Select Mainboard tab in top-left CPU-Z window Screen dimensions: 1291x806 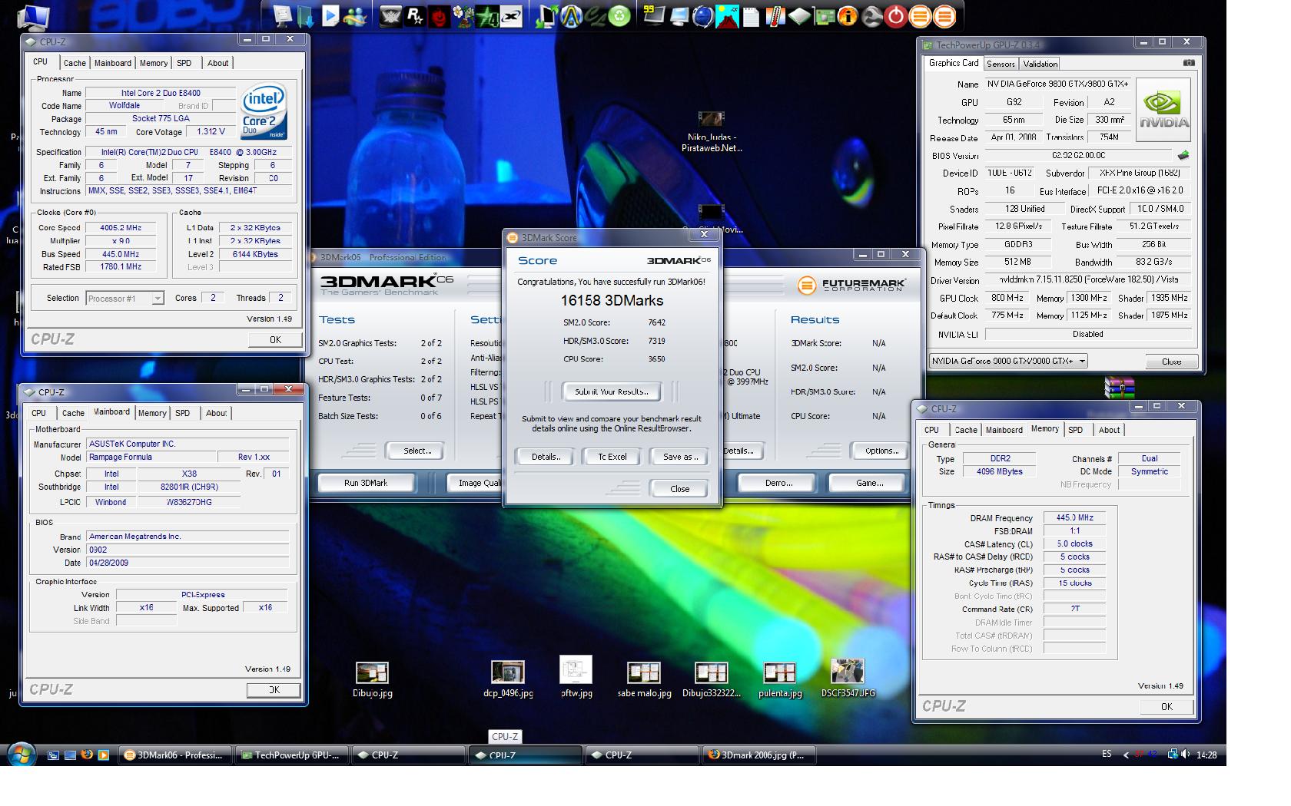pyautogui.click(x=113, y=63)
